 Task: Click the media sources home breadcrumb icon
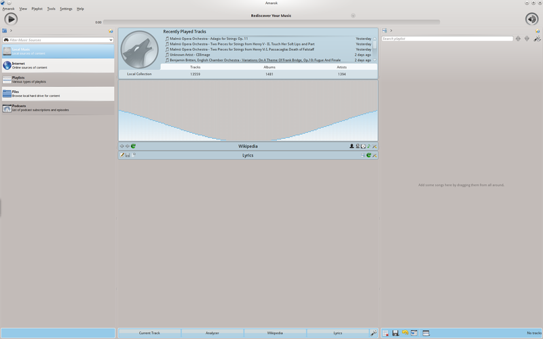pyautogui.click(x=5, y=31)
